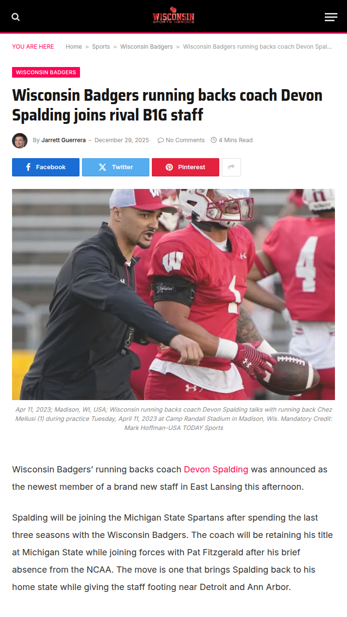Share article on Twitter
The image size is (347, 617).
116,167
